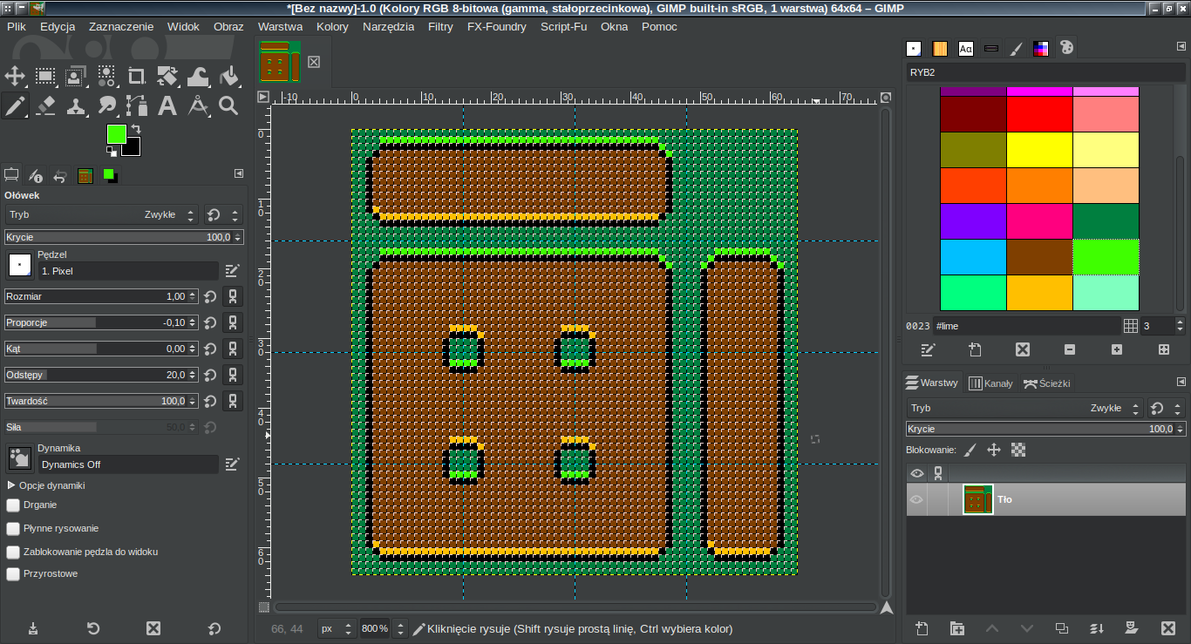
Task: Click the #lime color name field
Action: pyautogui.click(x=1026, y=325)
